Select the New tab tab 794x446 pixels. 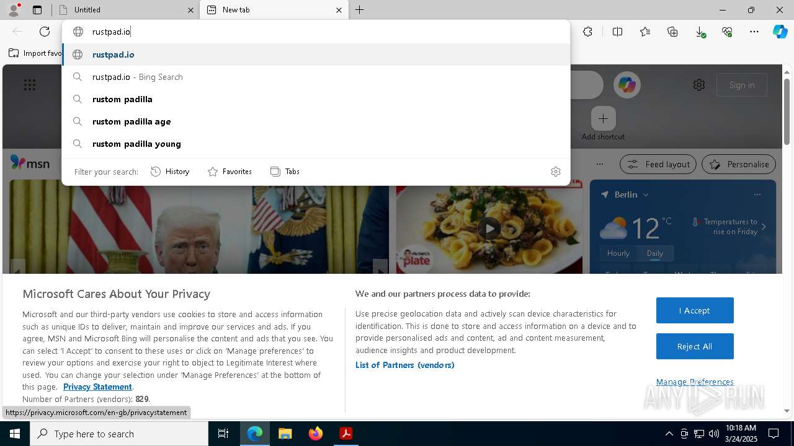[274, 10]
